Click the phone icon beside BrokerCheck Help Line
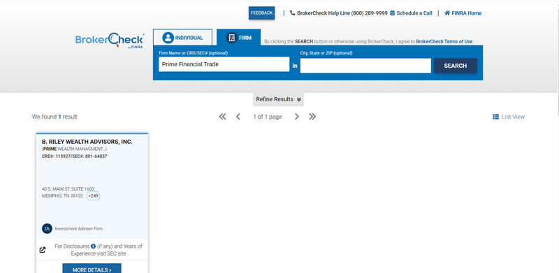This screenshot has height=273, width=559. [x=292, y=13]
